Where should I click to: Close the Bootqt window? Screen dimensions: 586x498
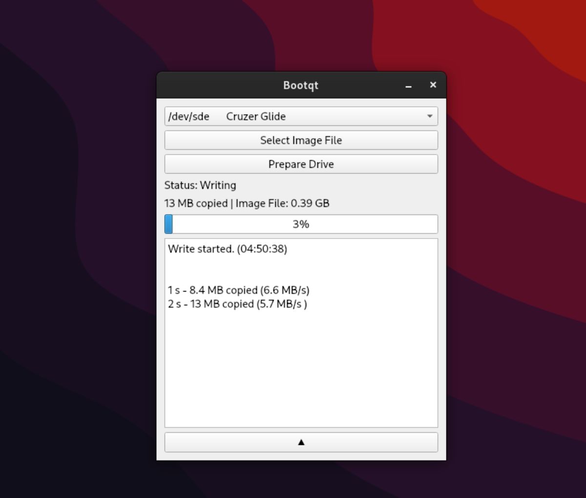pyautogui.click(x=433, y=85)
